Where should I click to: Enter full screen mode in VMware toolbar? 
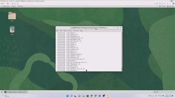click(x=15, y=4)
